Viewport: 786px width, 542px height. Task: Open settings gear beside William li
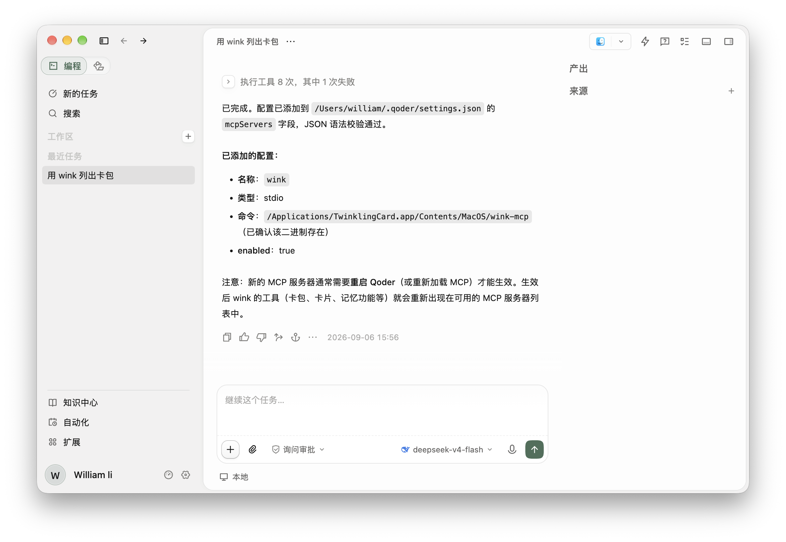pyautogui.click(x=186, y=475)
